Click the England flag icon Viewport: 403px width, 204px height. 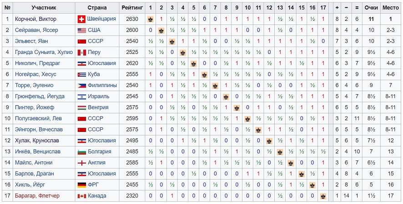(x=81, y=163)
